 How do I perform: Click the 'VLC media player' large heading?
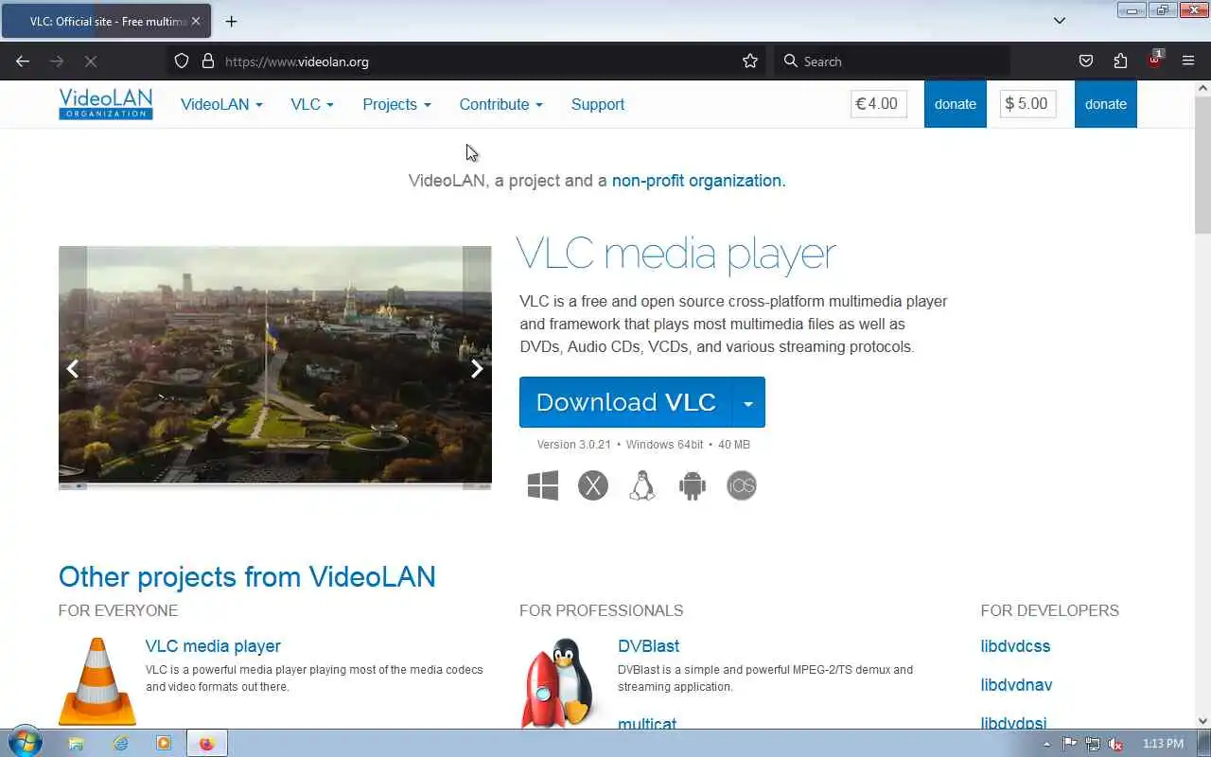tap(676, 254)
